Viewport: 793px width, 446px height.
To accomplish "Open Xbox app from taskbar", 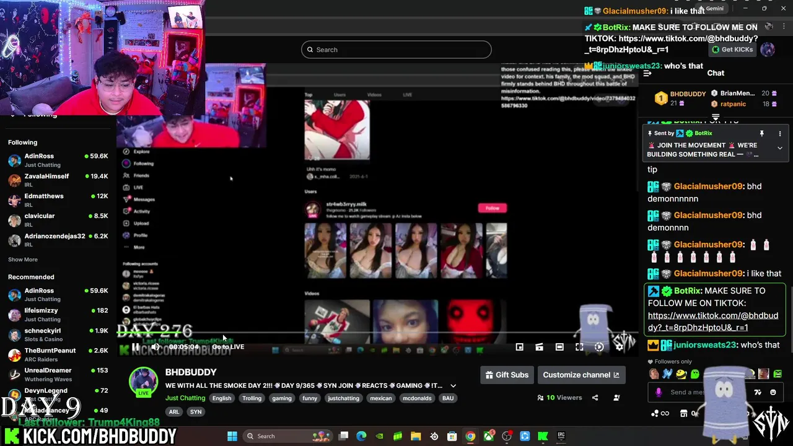I will click(489, 436).
